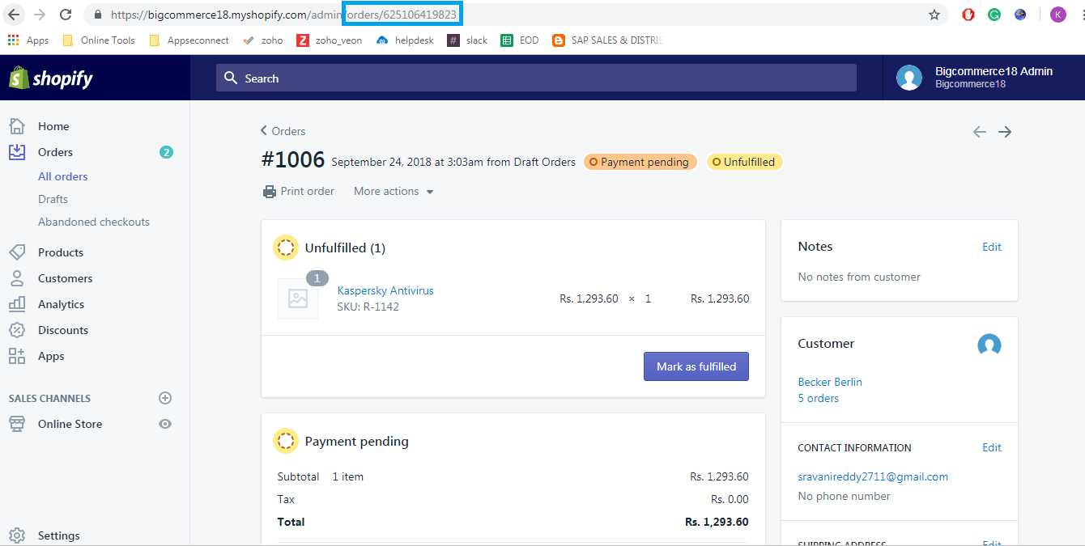Click the secure lock icon in address bar

click(98, 15)
